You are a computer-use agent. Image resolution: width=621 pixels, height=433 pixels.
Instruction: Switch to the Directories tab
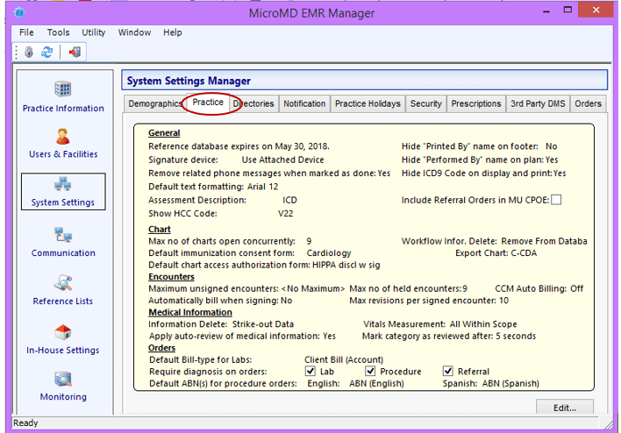253,103
